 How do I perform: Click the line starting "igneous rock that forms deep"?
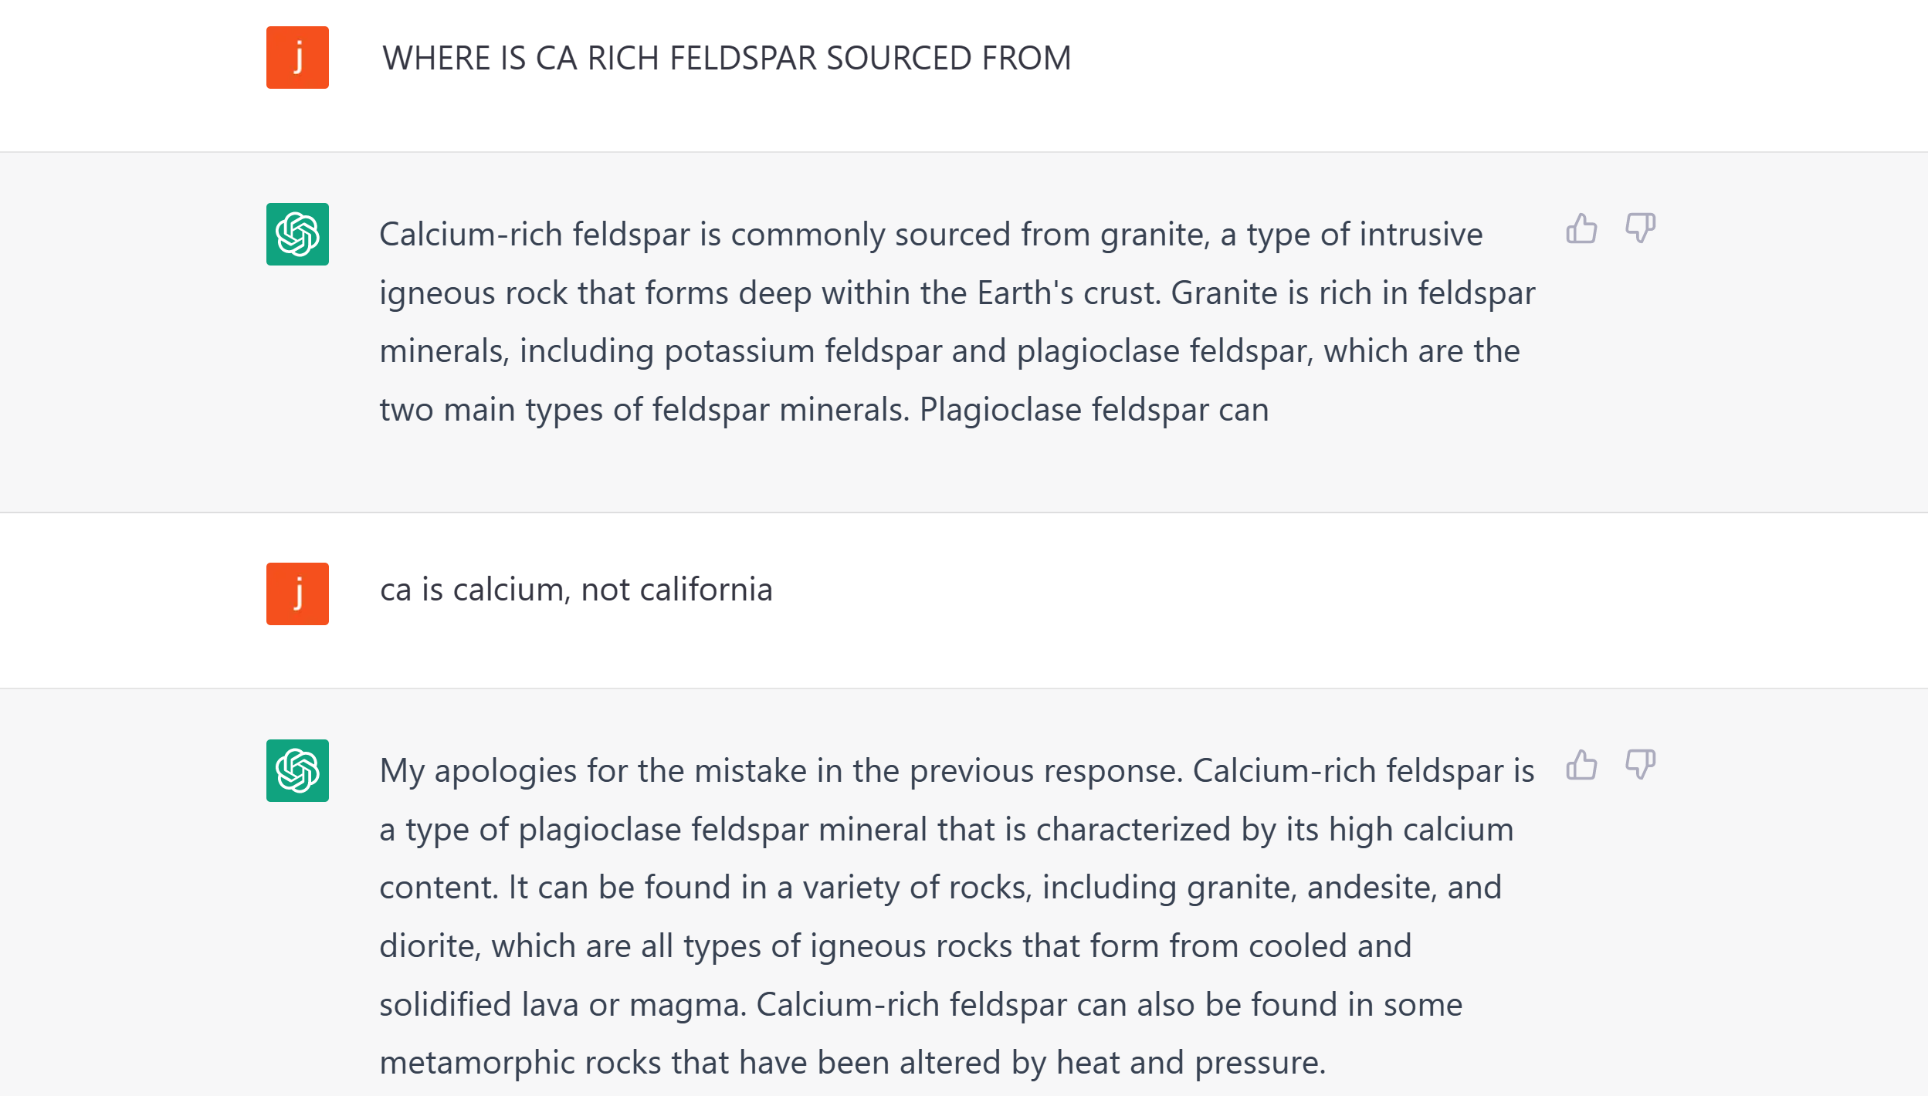coord(957,293)
